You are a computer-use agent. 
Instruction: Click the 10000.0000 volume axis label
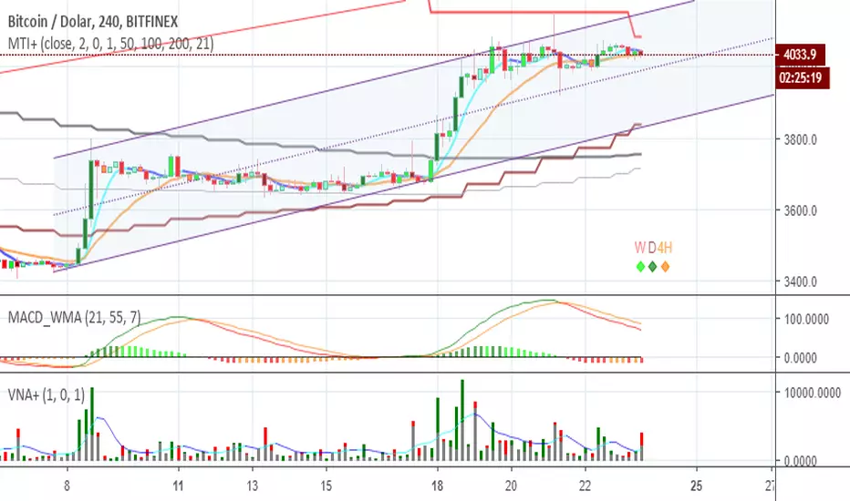(812, 393)
